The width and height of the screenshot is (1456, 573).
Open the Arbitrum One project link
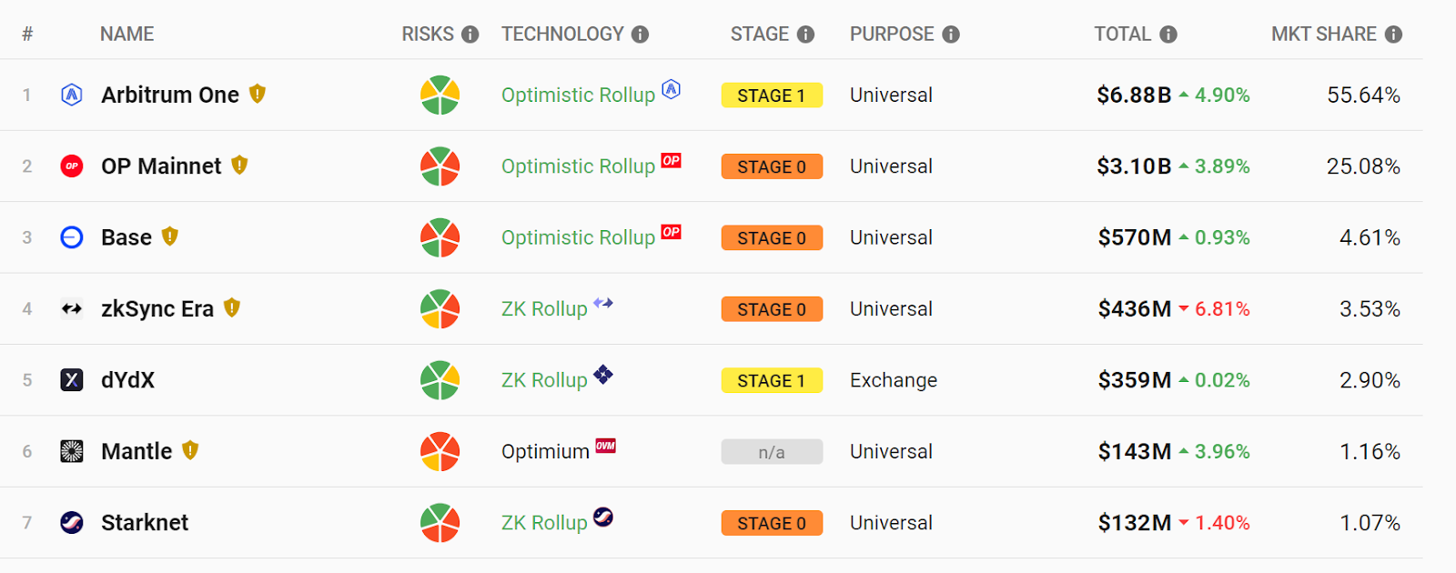170,95
